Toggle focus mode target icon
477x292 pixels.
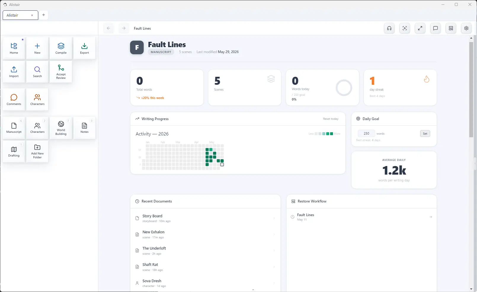click(x=405, y=28)
